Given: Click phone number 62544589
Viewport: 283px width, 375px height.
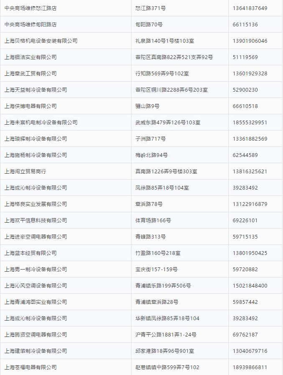Looking at the screenshot, I should [245, 155].
